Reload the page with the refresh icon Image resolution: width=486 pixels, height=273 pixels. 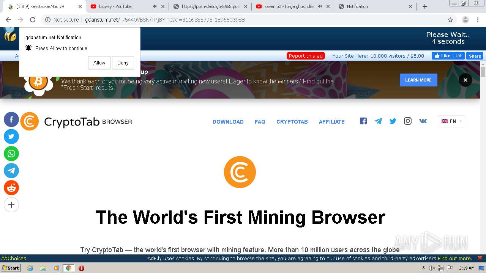[33, 20]
